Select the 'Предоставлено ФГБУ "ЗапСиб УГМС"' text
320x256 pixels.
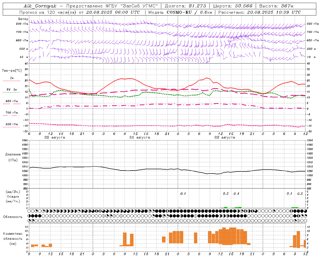pos(112,6)
